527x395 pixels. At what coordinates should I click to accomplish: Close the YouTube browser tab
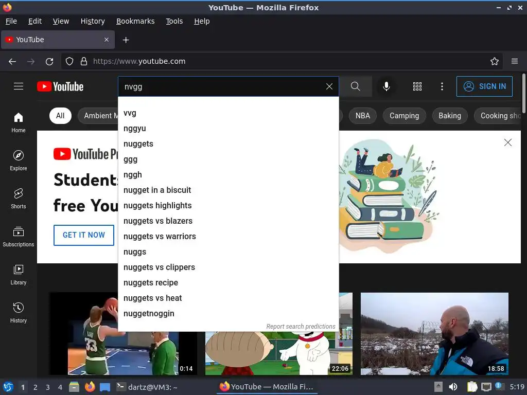(x=107, y=40)
